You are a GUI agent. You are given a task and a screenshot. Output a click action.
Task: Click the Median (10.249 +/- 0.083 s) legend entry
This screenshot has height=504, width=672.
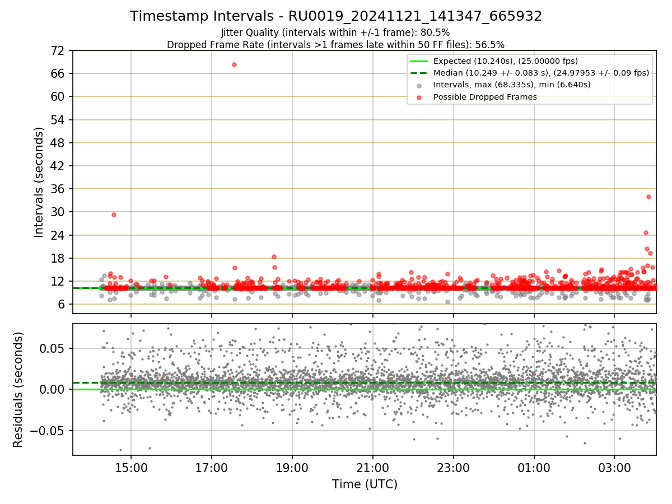coord(541,73)
